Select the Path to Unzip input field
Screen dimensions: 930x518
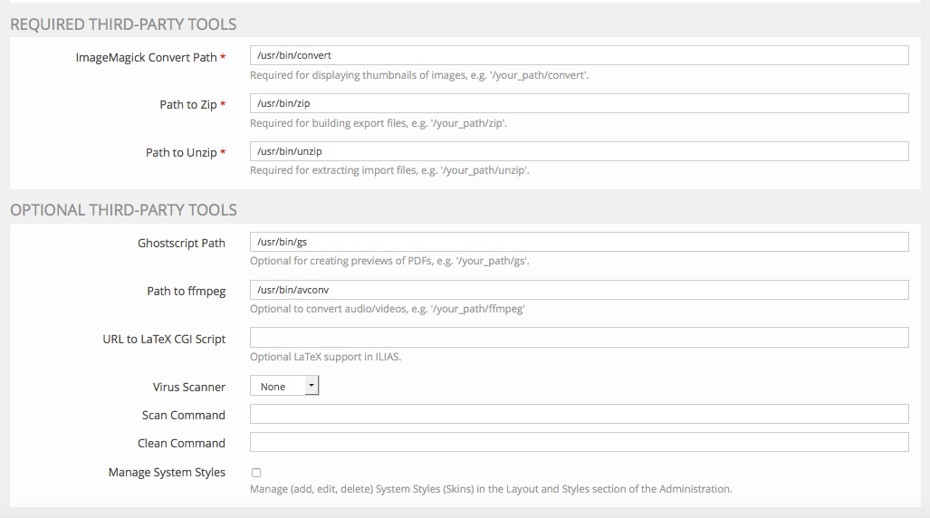(578, 152)
